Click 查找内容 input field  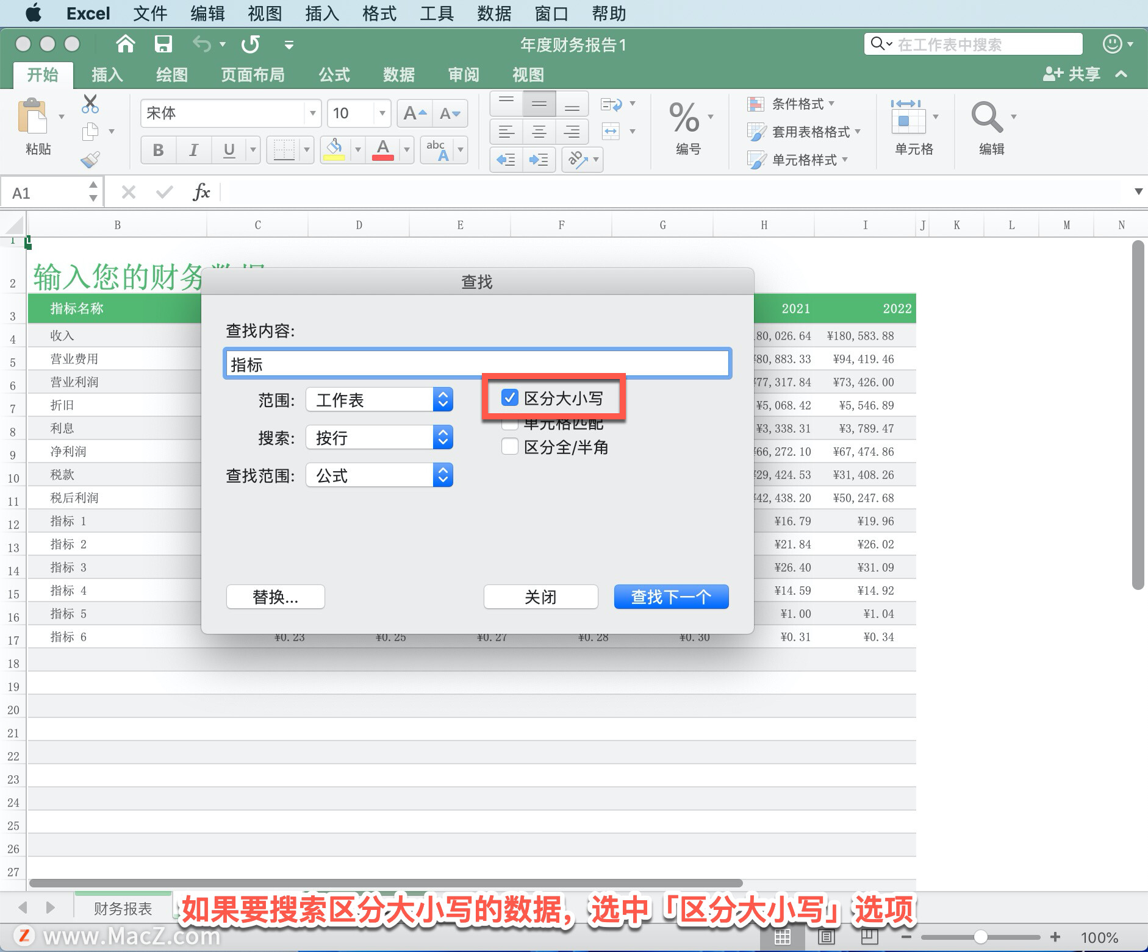tap(478, 364)
